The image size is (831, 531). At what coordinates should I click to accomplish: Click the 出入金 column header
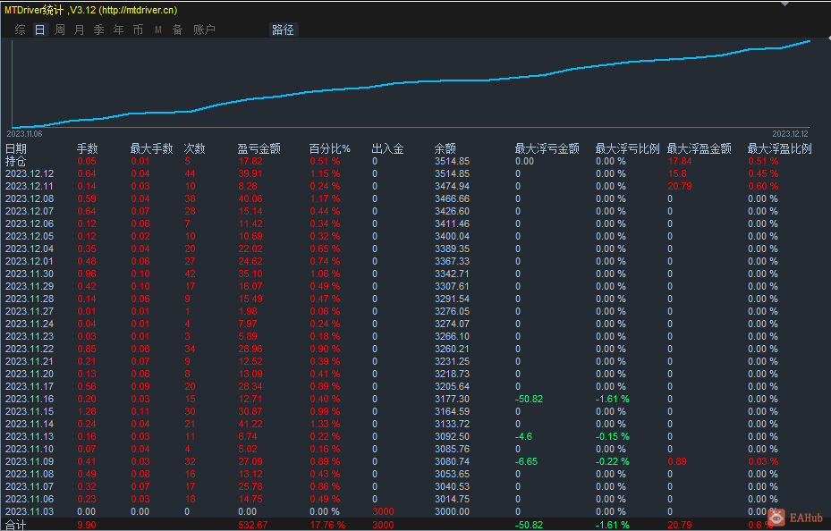click(387, 148)
